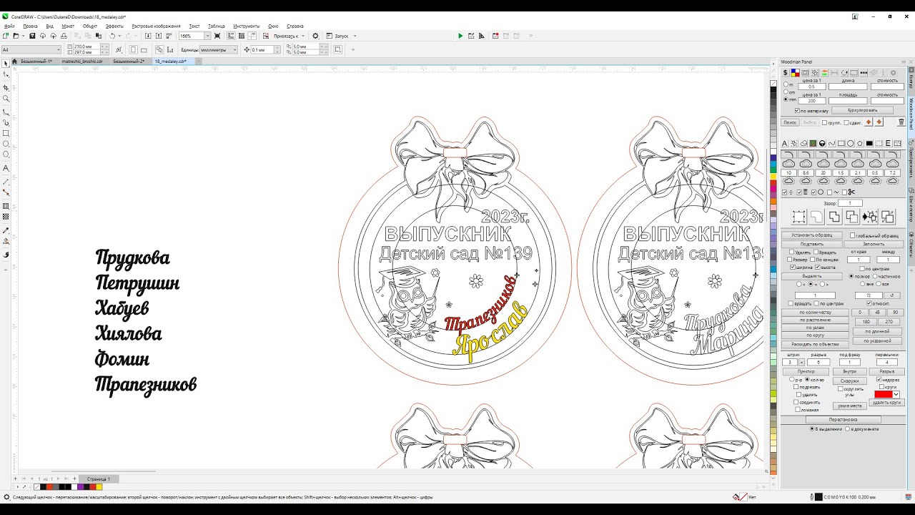
Task: Open the red color dropdown arrow in Woodman Panel
Action: point(896,395)
